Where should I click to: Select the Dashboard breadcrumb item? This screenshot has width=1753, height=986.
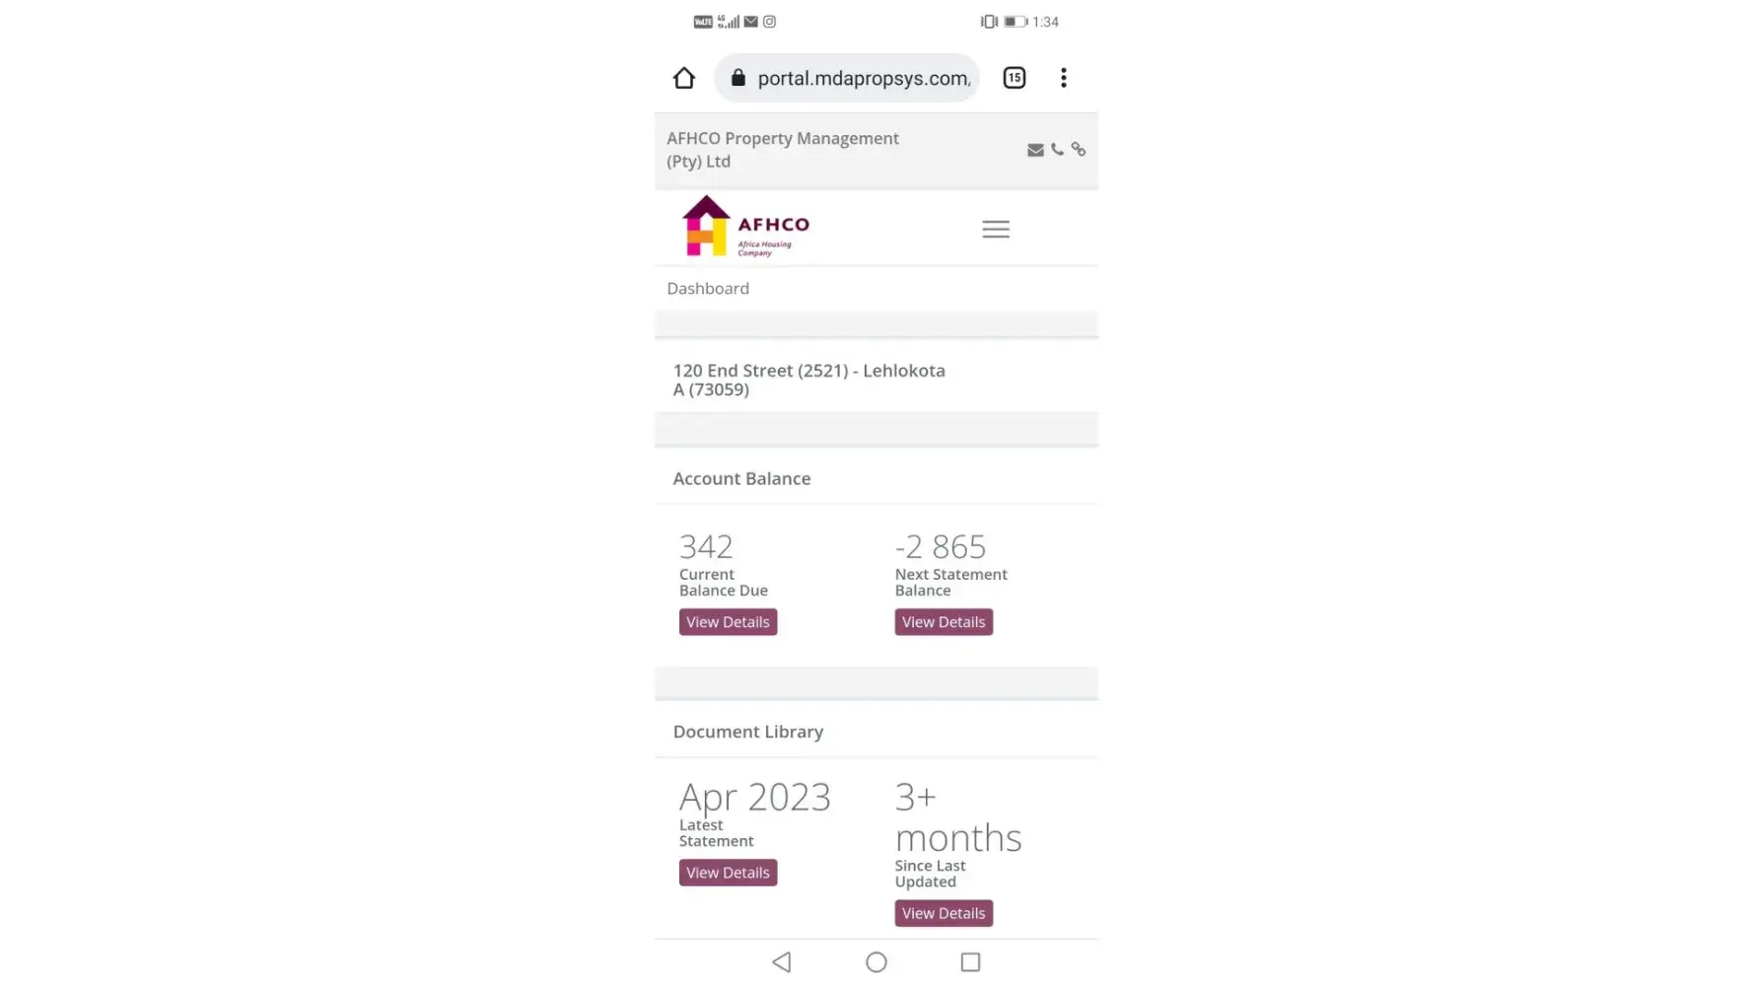tap(708, 289)
